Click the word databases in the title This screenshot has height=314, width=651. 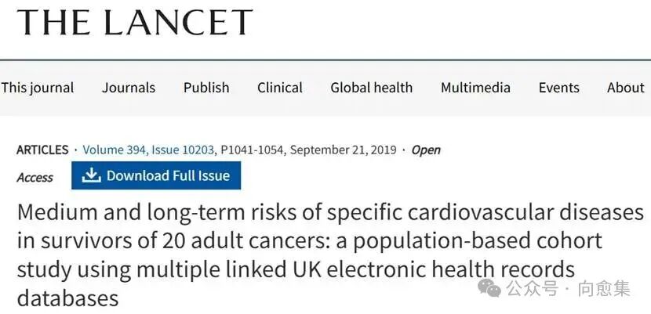[x=67, y=298]
